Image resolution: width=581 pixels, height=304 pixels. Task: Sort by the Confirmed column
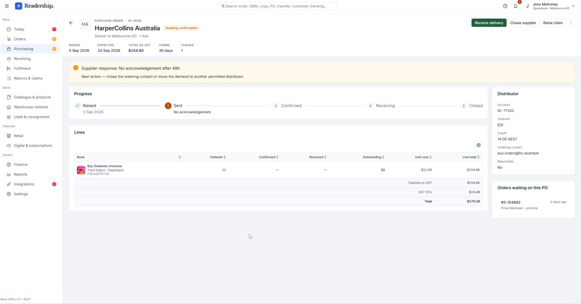[x=269, y=157]
